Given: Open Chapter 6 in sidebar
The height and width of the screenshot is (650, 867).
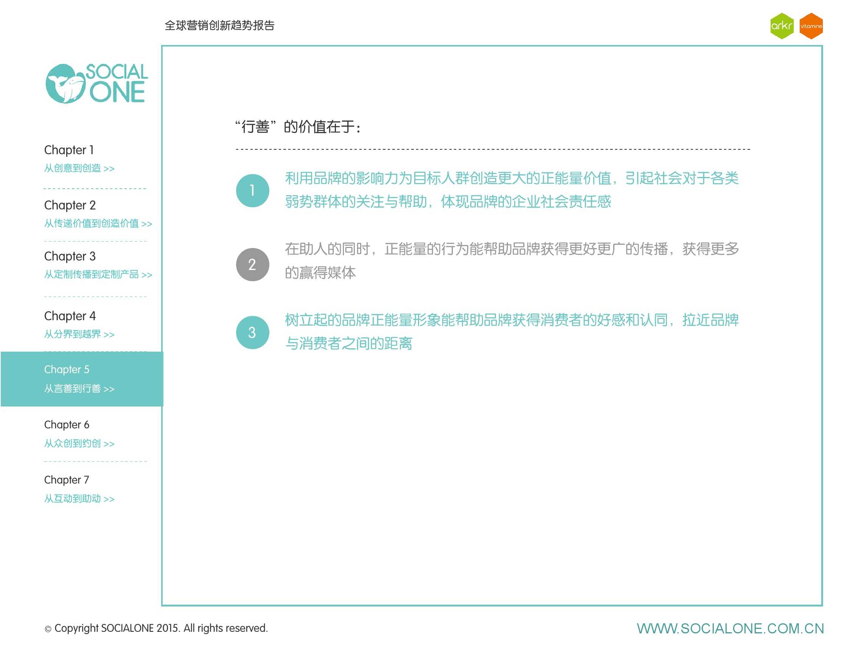Looking at the screenshot, I should coord(67,425).
